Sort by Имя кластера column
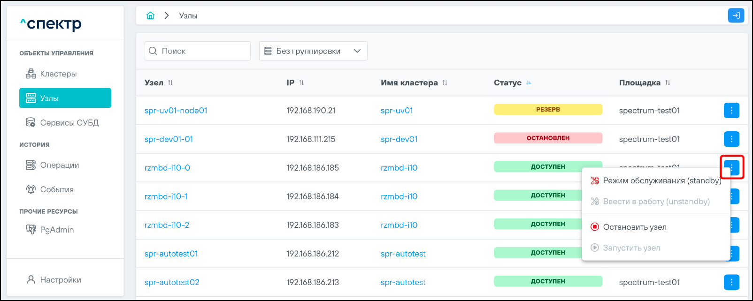Screen dimensions: 753x301 (x=445, y=83)
